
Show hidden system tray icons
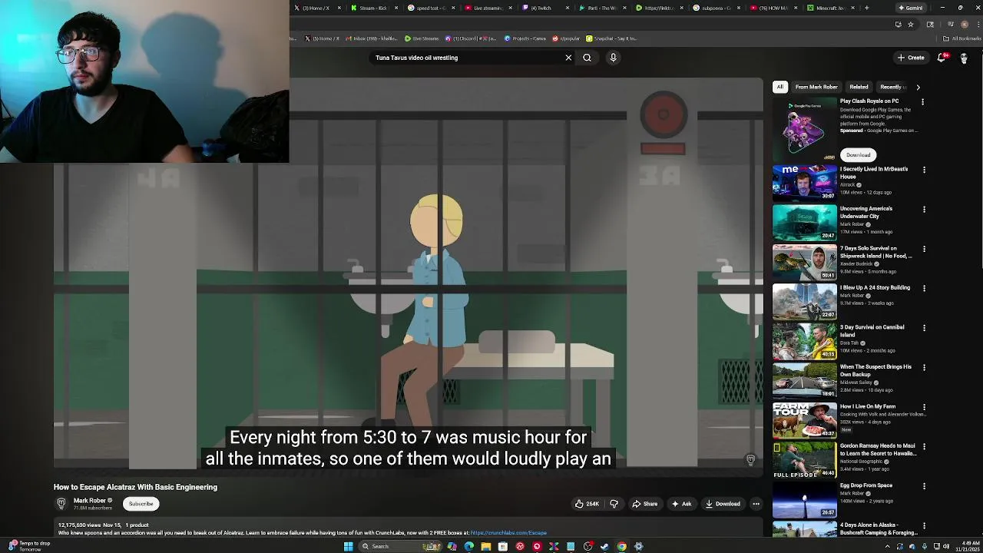[887, 546]
